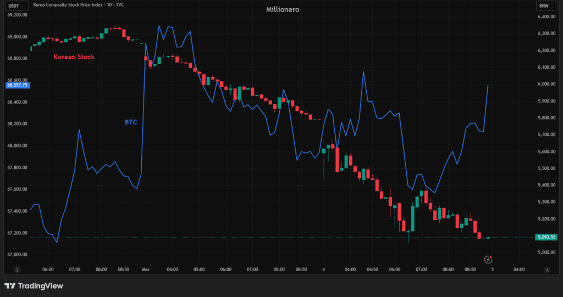The width and height of the screenshot is (563, 297).
Task: Click the 6,400.00 level on right price scale
Action: pos(545,17)
